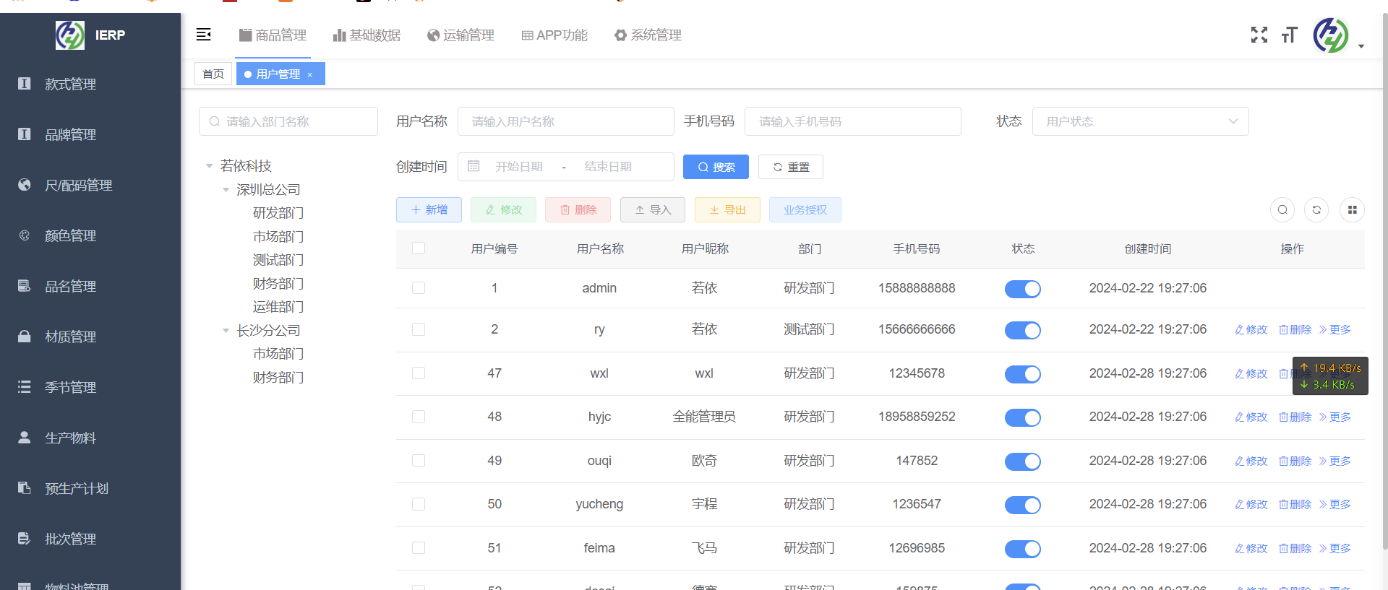Screen dimensions: 1388x590
Task: Switch to the 首页 tab
Action: (x=213, y=74)
